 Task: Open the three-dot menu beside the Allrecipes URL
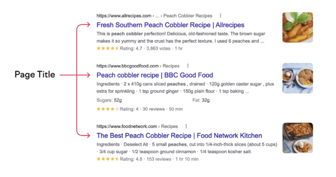[220, 16]
